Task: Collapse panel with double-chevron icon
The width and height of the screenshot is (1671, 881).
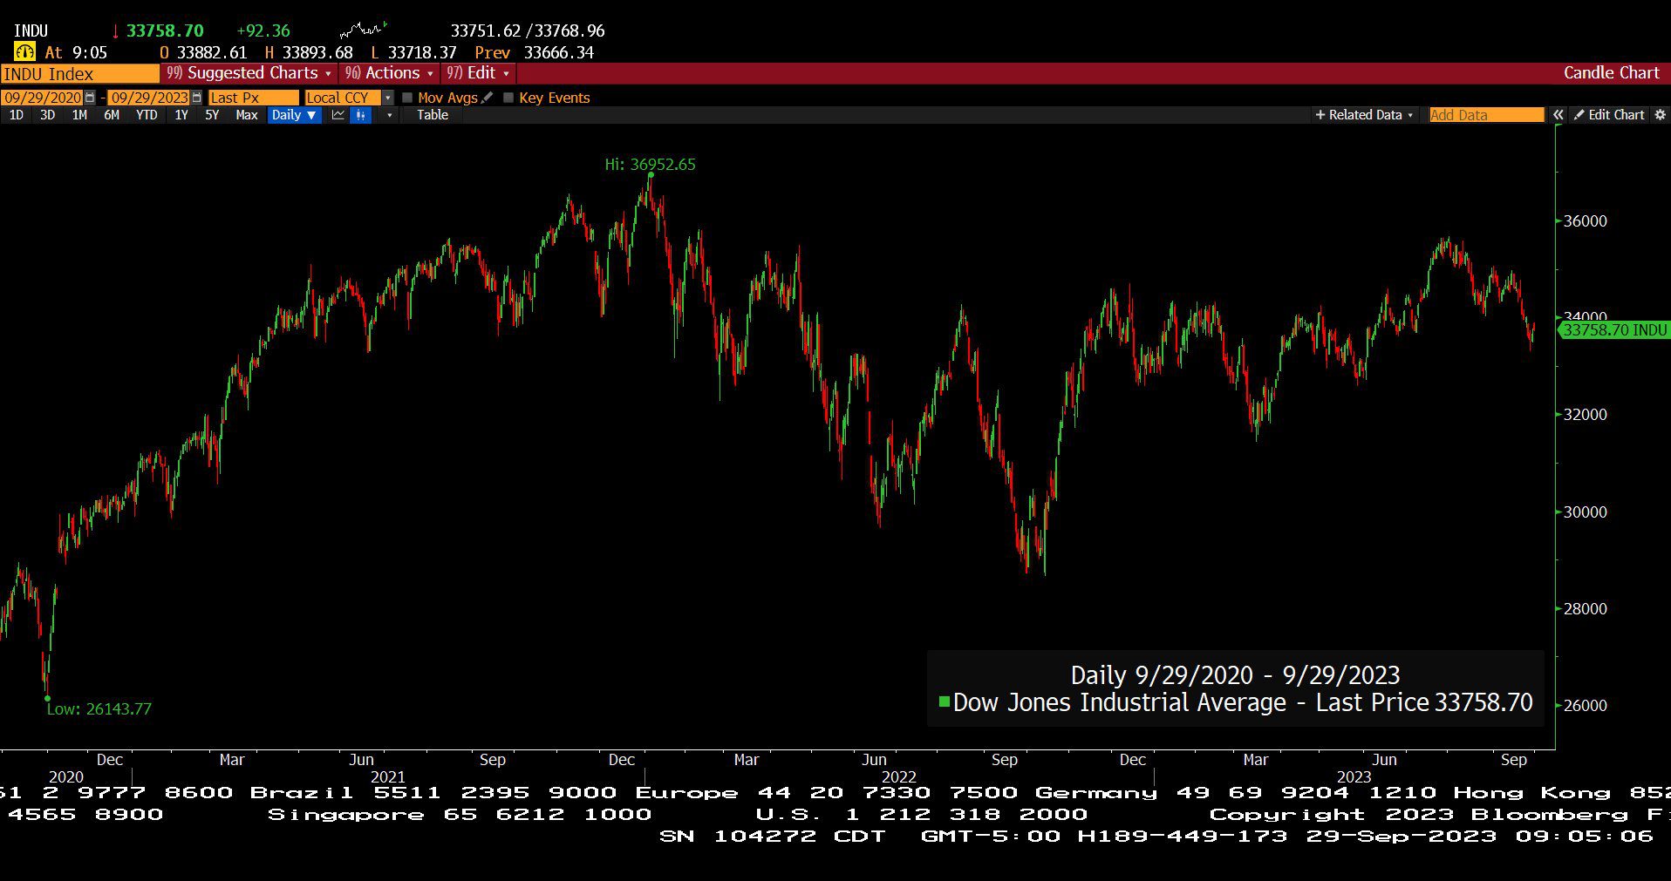Action: 1558,115
